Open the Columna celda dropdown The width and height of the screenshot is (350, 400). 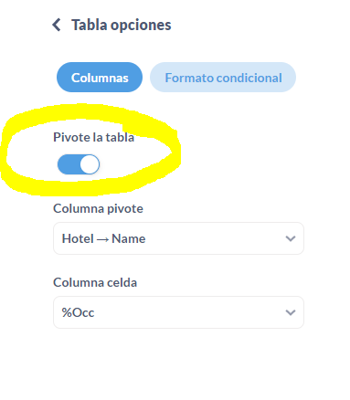[x=178, y=312]
